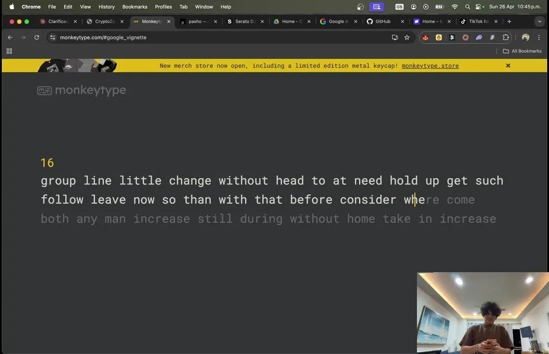Image resolution: width=549 pixels, height=354 pixels.
Task: Open the Apple menu
Action: point(11,7)
